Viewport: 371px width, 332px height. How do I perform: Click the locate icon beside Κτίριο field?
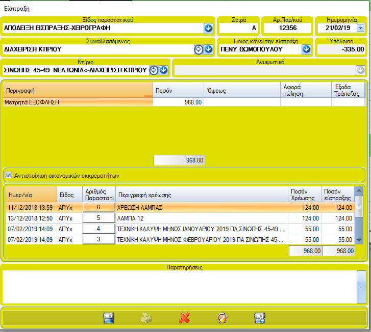[154, 70]
